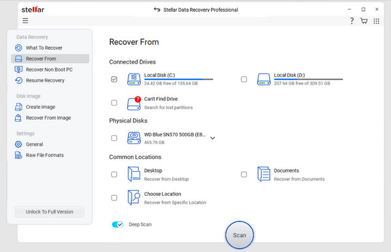The height and width of the screenshot is (252, 391).
Task: Open Recover From Image option
Action: 50,118
